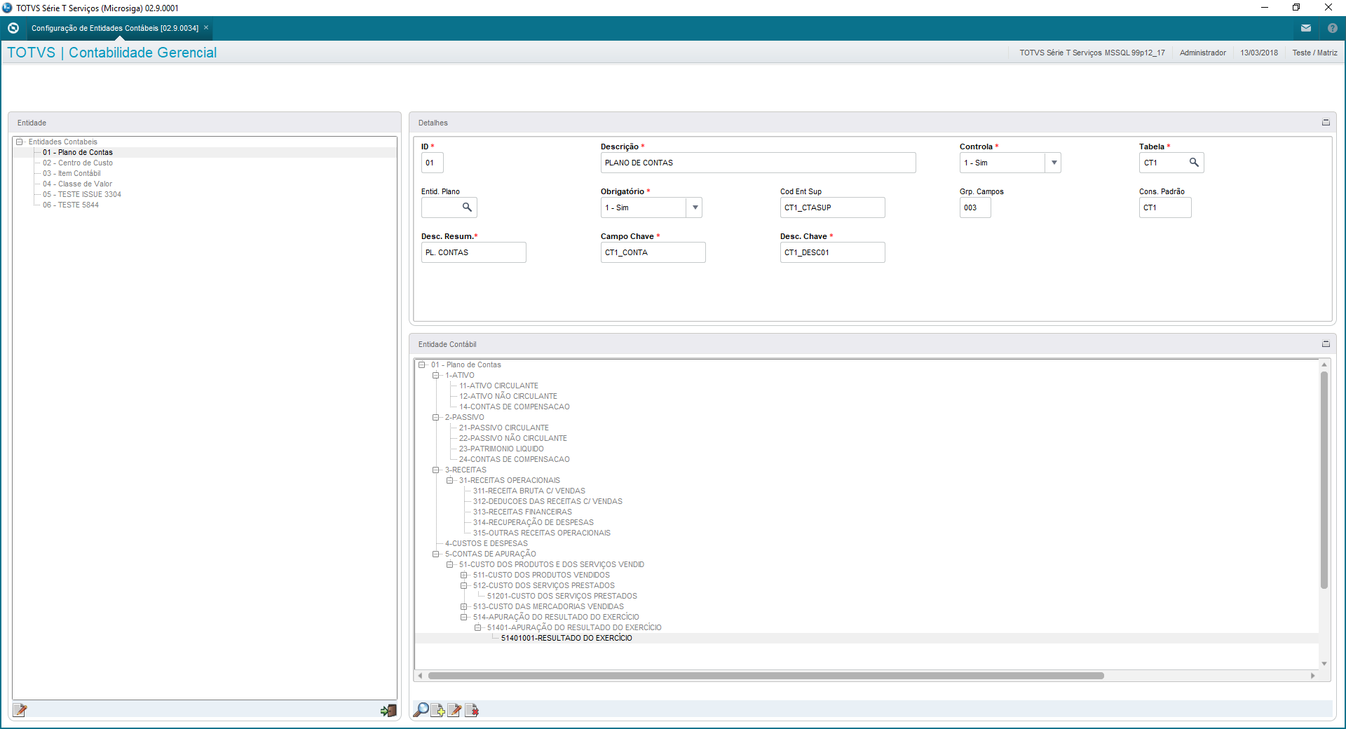Click the date 13/03/2018 in header
The width and height of the screenshot is (1346, 729).
1259,53
